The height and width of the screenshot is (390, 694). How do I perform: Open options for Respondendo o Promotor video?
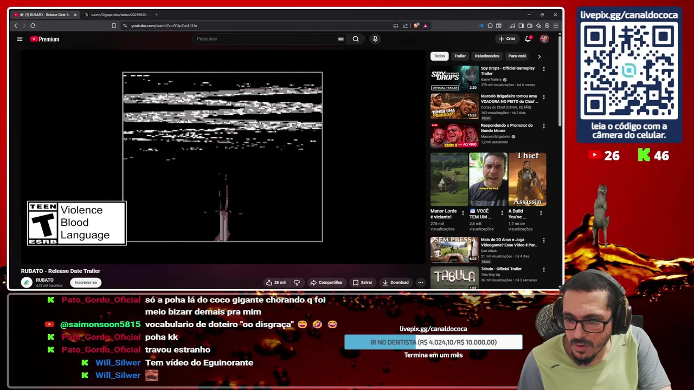(x=544, y=126)
